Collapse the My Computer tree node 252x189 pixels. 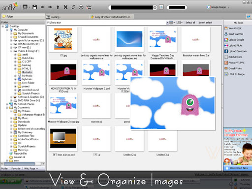[x=7, y=30]
